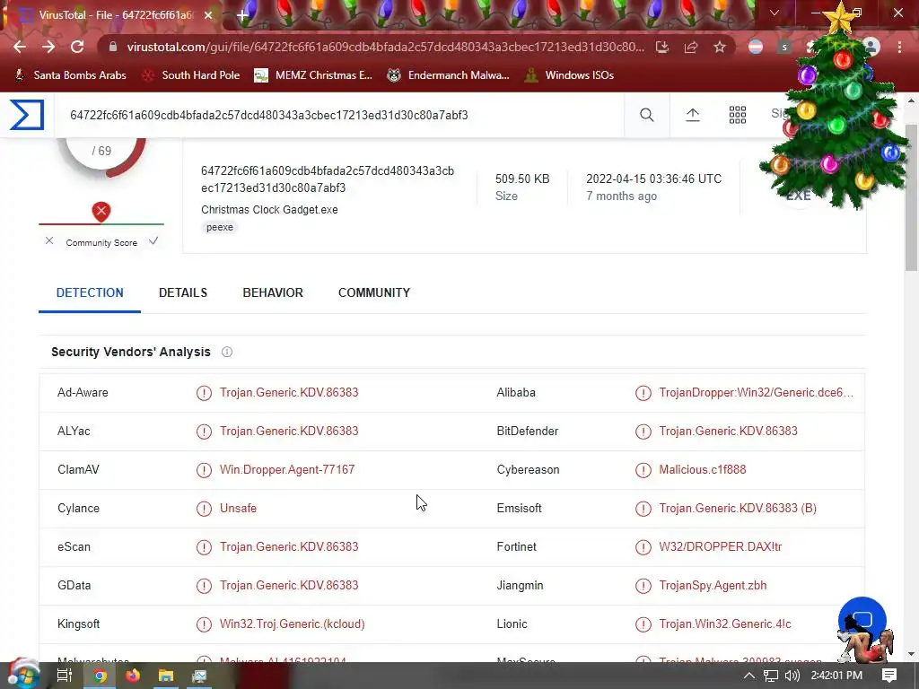Click the VirusTotal logo icon
The width and height of the screenshot is (919, 689).
[27, 114]
